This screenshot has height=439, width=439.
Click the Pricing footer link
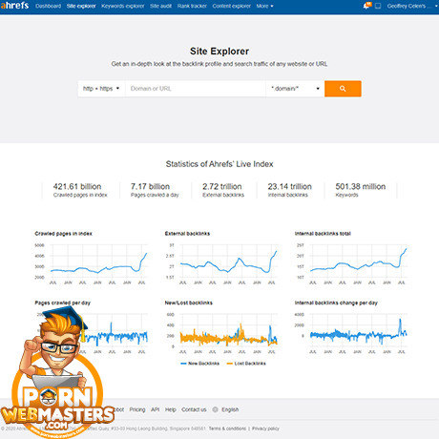pyautogui.click(x=137, y=409)
